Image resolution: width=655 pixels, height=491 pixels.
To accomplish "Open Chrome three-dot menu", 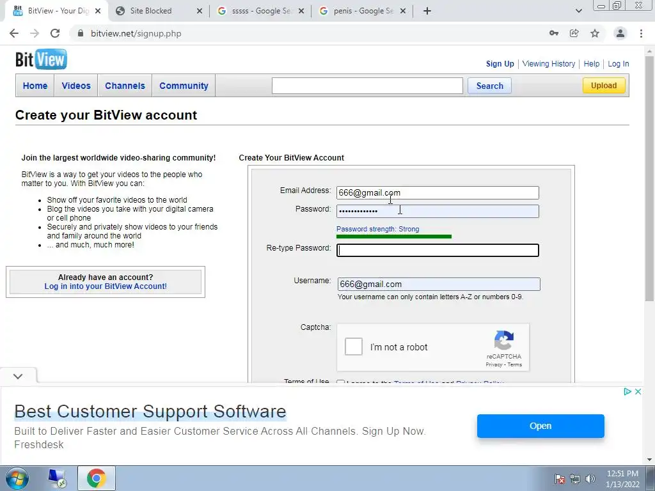I will point(641,33).
